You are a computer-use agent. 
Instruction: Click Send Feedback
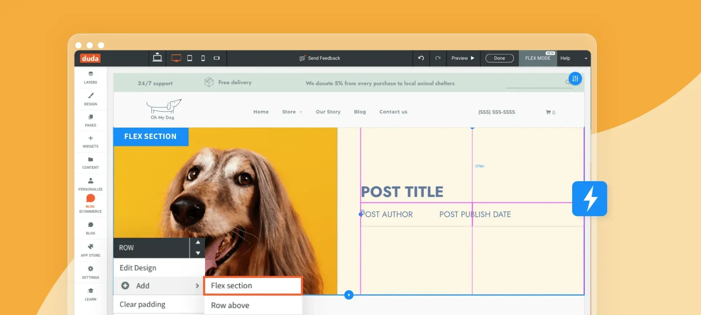(320, 58)
